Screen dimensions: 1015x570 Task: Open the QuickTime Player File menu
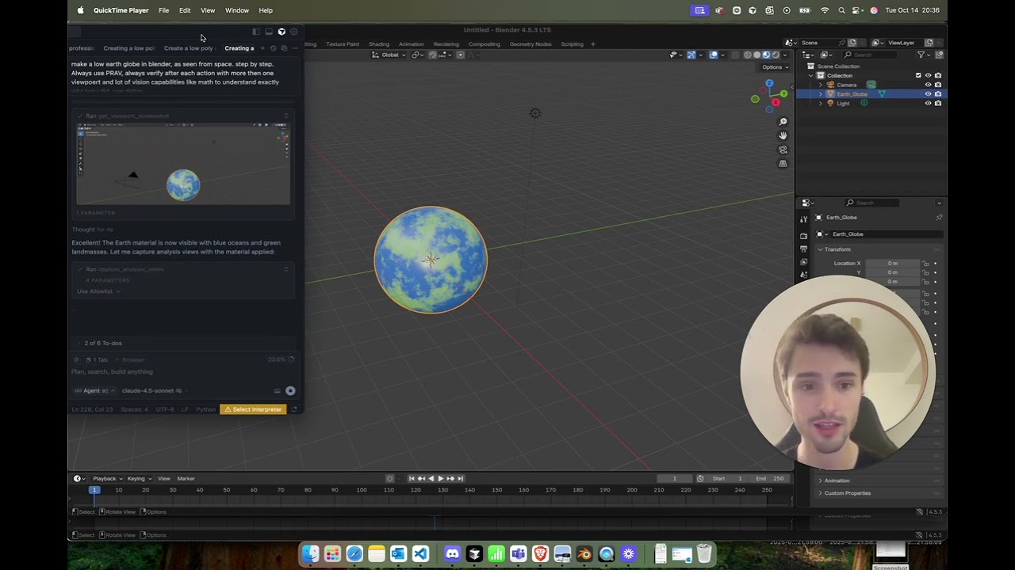click(163, 10)
